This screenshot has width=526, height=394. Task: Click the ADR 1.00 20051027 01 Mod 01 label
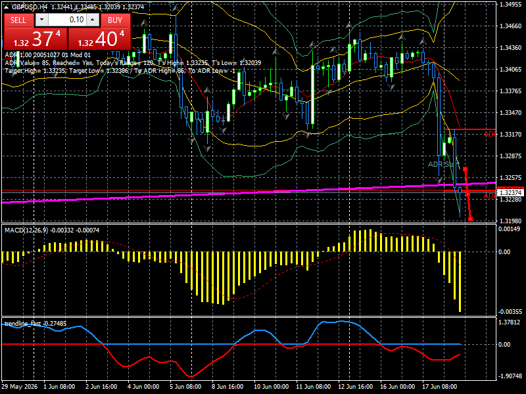pyautogui.click(x=47, y=55)
